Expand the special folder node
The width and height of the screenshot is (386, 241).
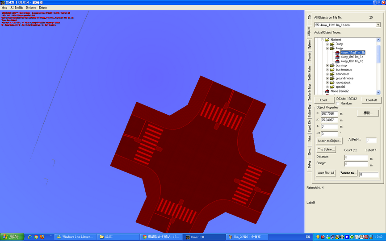[x=327, y=87]
